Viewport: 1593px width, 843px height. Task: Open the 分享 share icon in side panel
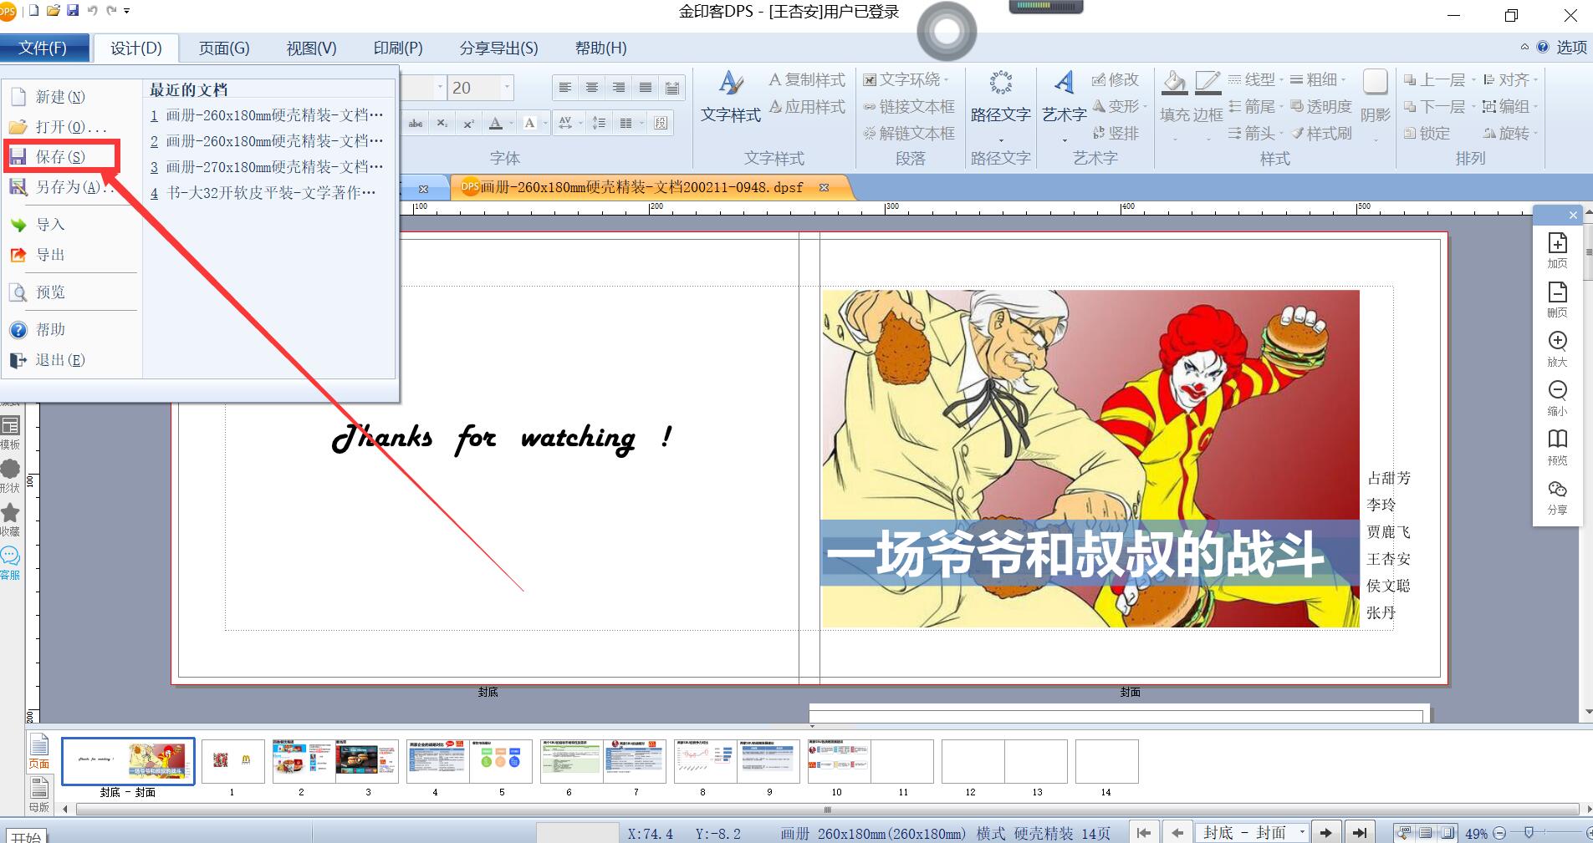1557,497
